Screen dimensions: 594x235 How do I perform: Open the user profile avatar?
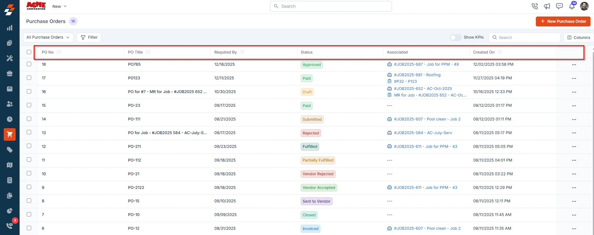(584, 6)
